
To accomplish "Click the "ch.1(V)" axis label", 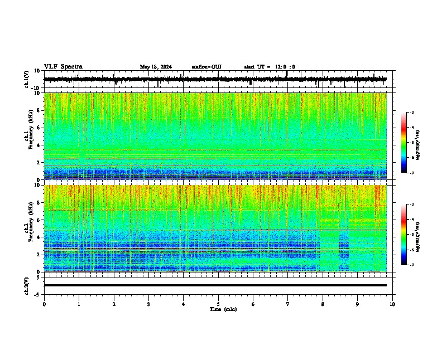I will click(x=27, y=79).
